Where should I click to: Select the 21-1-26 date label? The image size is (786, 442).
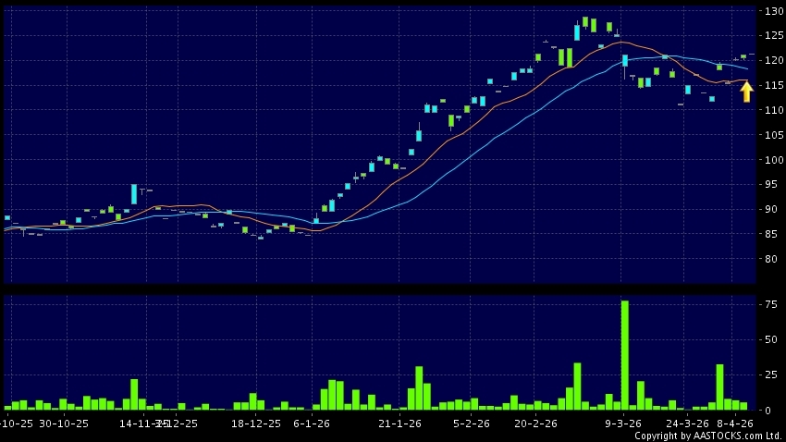point(399,423)
